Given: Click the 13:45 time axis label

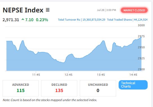Looking at the screenshot, I should click(x=101, y=75).
